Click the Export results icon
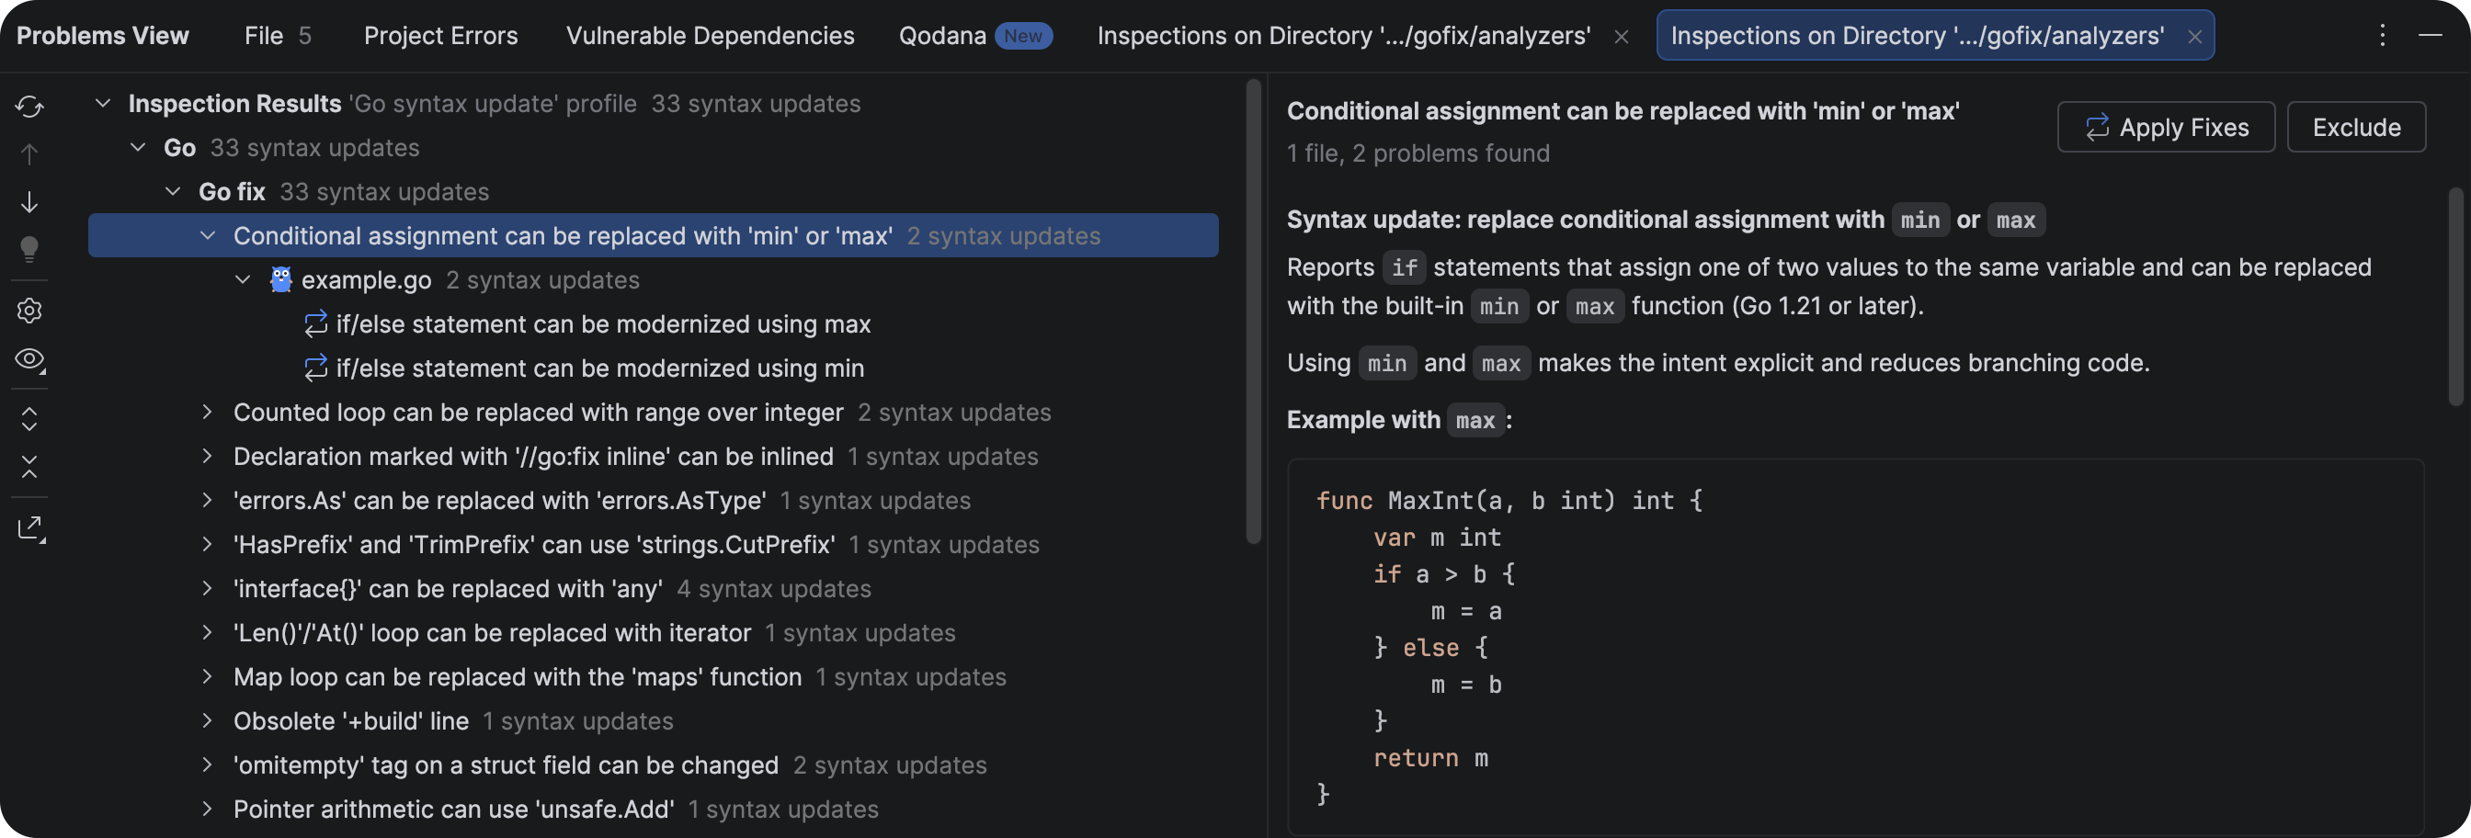The width and height of the screenshot is (2471, 838). [x=30, y=528]
